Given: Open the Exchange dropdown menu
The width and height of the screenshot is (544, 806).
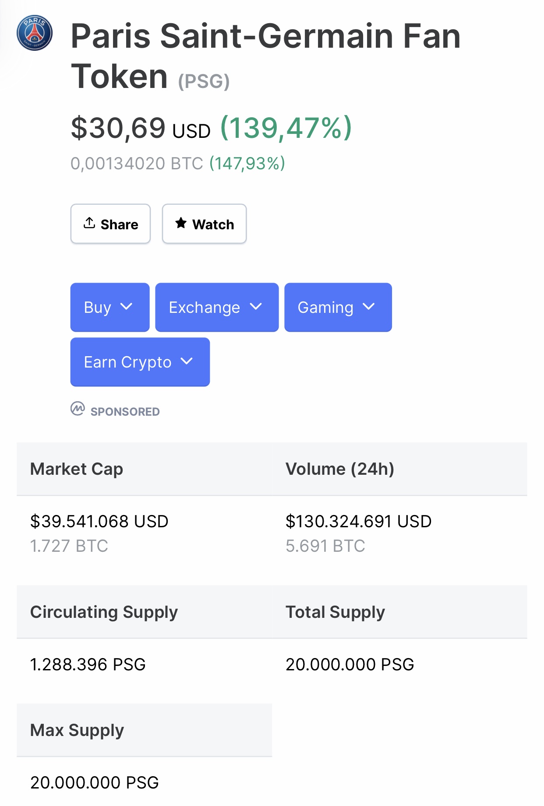Looking at the screenshot, I should [217, 307].
